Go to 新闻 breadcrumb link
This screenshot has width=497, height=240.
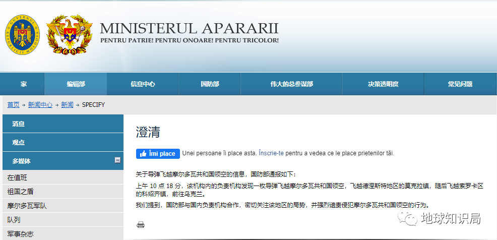coord(67,105)
